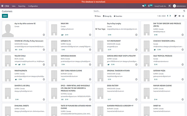This screenshot has width=187, height=116.
Task: Expand the Group By dropdown
Action: point(107,16)
